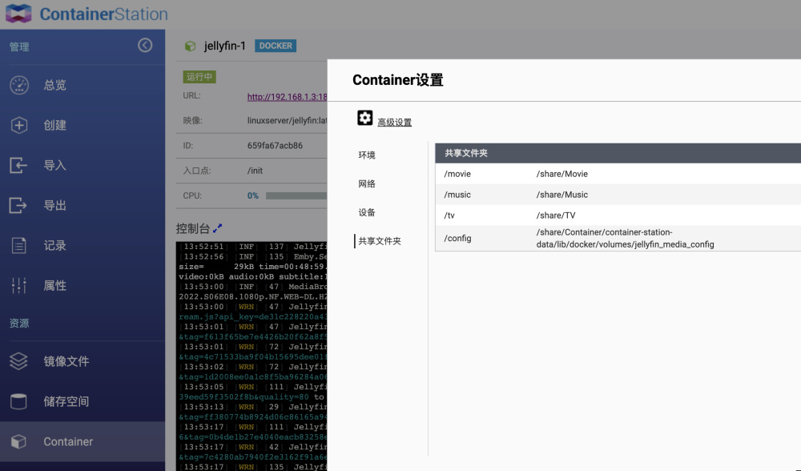This screenshot has width=801, height=471.
Task: Switch to the 环境 environment tab
Action: pyautogui.click(x=367, y=155)
